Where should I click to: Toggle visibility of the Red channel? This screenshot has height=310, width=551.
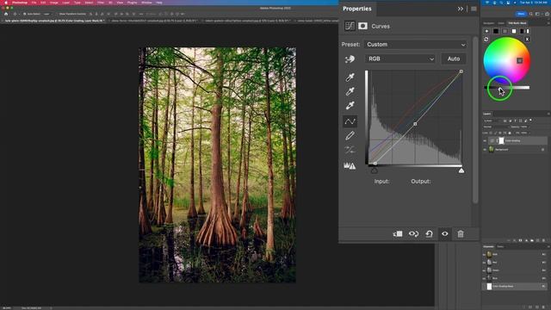[484, 263]
